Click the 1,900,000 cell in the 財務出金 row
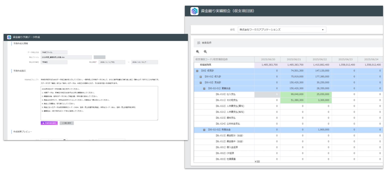This screenshot has width=389, height=174. (x=319, y=130)
